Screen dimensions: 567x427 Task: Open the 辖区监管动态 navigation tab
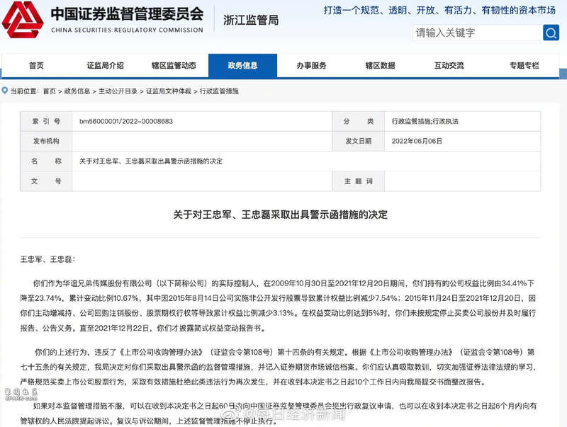tap(174, 65)
